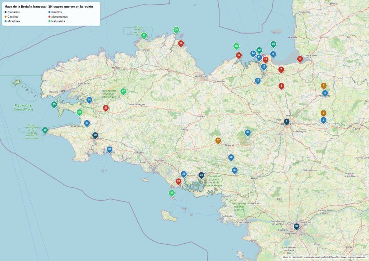Click the Naturaleza legend label

point(58,21)
